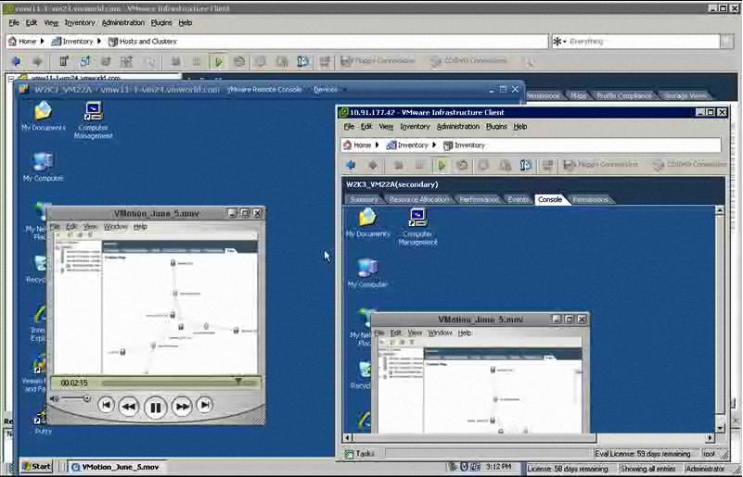743x477 pixels.
Task: Open the search scope dropdown beside Everything
Action: (x=560, y=42)
